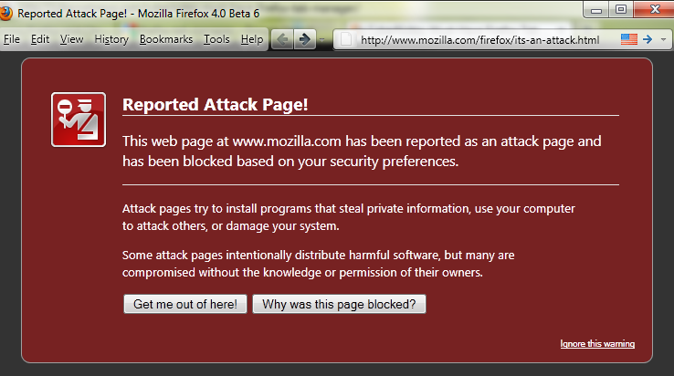Image resolution: width=674 pixels, height=376 pixels.
Task: Open the Help menu
Action: (252, 39)
